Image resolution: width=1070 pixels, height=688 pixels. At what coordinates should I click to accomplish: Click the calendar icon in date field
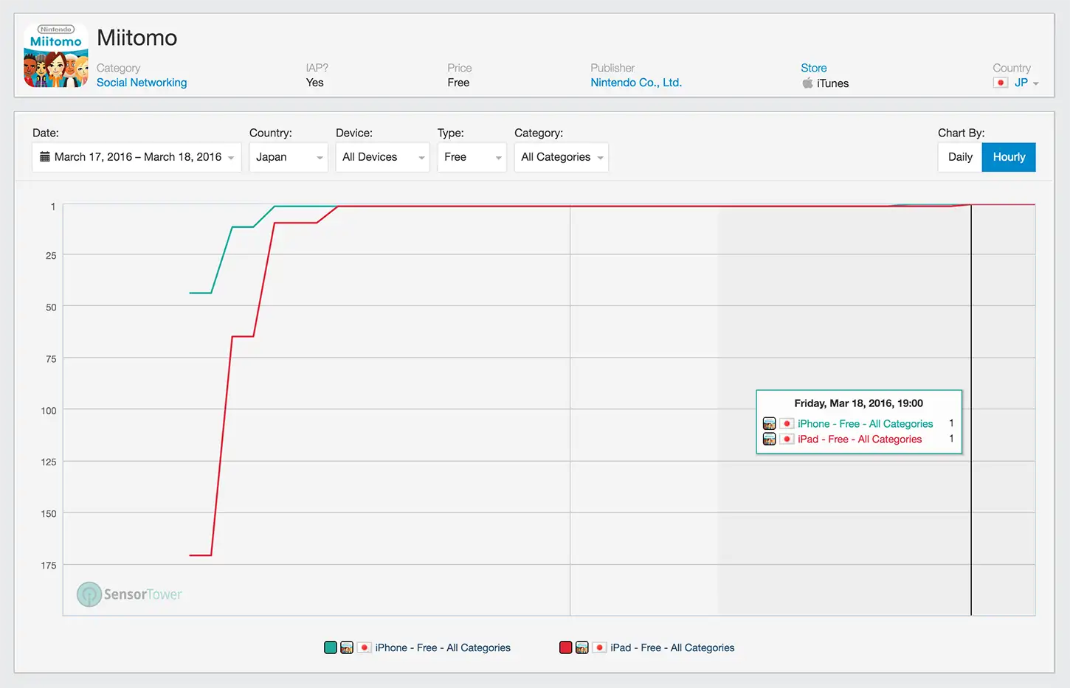click(45, 156)
